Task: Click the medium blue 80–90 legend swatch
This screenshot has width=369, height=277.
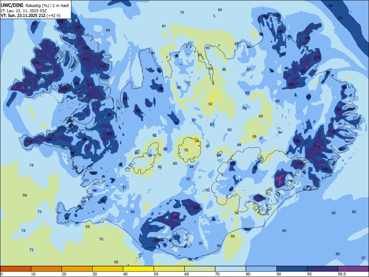Action: pyautogui.click(x=261, y=269)
